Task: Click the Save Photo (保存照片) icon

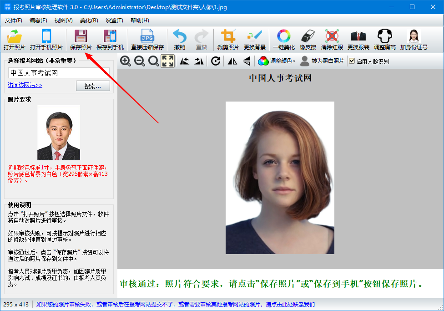Action: pos(81,40)
